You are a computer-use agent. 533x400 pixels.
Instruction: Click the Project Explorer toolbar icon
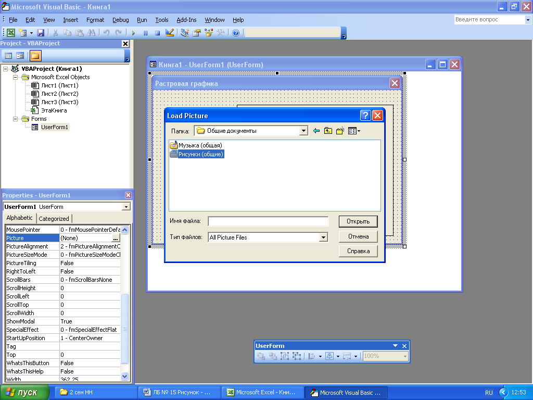click(185, 33)
